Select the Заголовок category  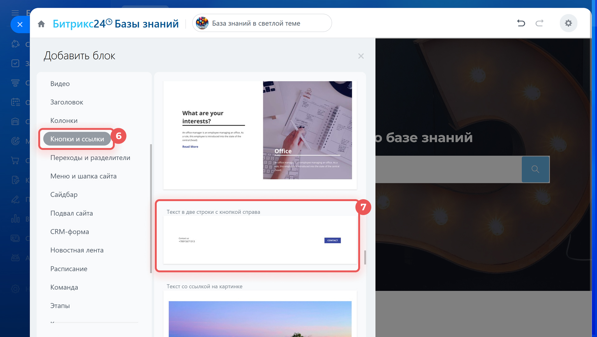(x=67, y=102)
